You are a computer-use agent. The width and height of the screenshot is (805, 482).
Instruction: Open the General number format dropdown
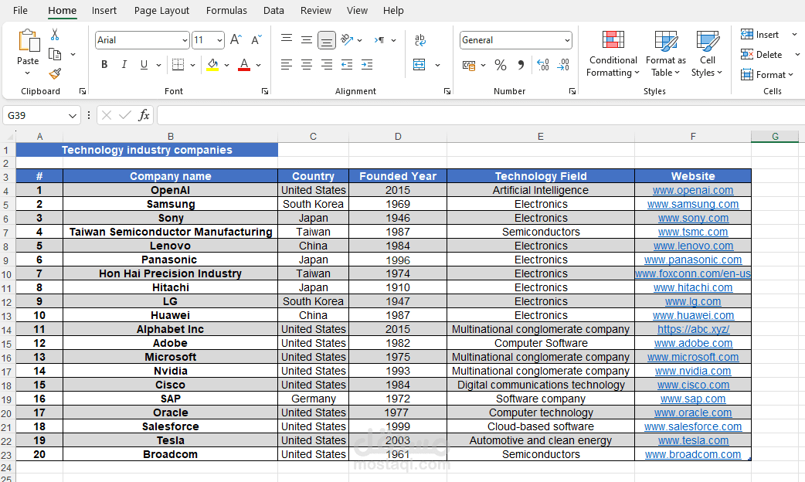pos(567,40)
